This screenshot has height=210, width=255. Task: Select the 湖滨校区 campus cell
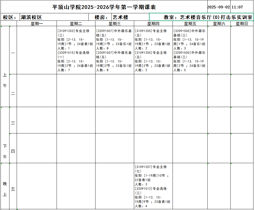pyautogui.click(x=54, y=17)
